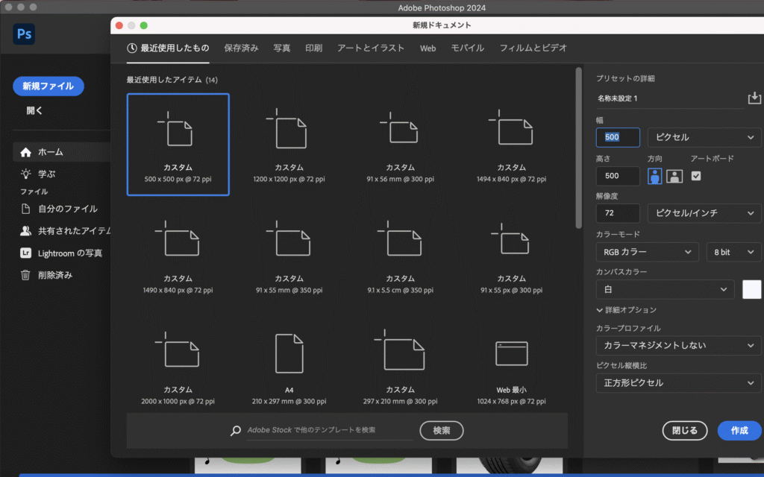Click the 閉じる button
The width and height of the screenshot is (764, 477).
684,431
